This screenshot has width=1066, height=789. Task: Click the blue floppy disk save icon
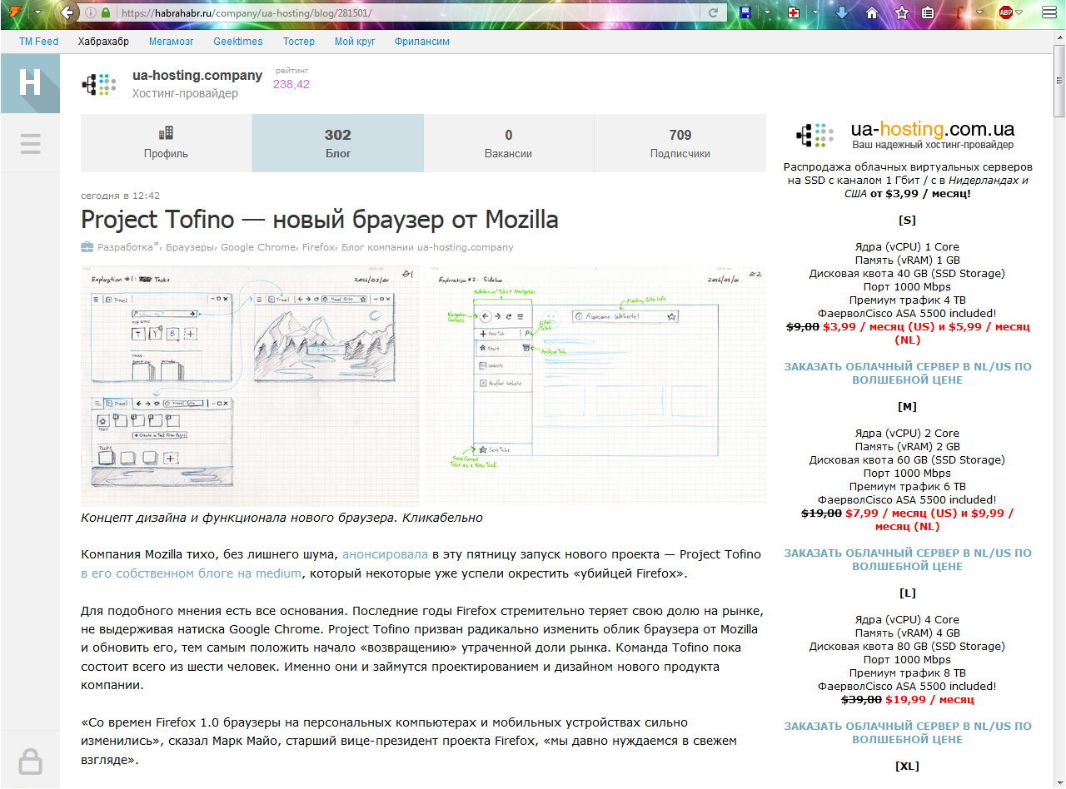745,13
